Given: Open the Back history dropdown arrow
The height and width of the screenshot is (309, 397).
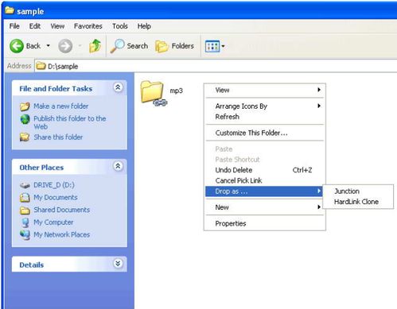Looking at the screenshot, I should [x=49, y=46].
